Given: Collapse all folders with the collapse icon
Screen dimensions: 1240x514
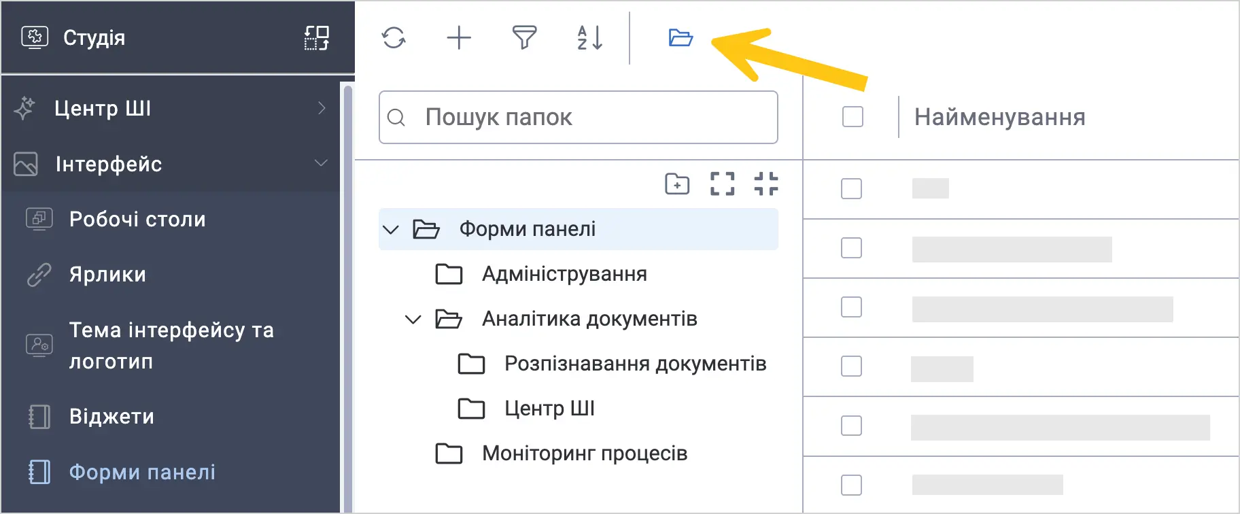Looking at the screenshot, I should click(766, 184).
